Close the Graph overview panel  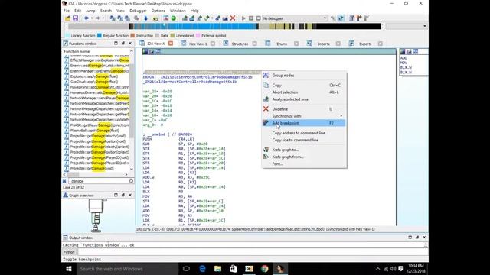coord(130,196)
